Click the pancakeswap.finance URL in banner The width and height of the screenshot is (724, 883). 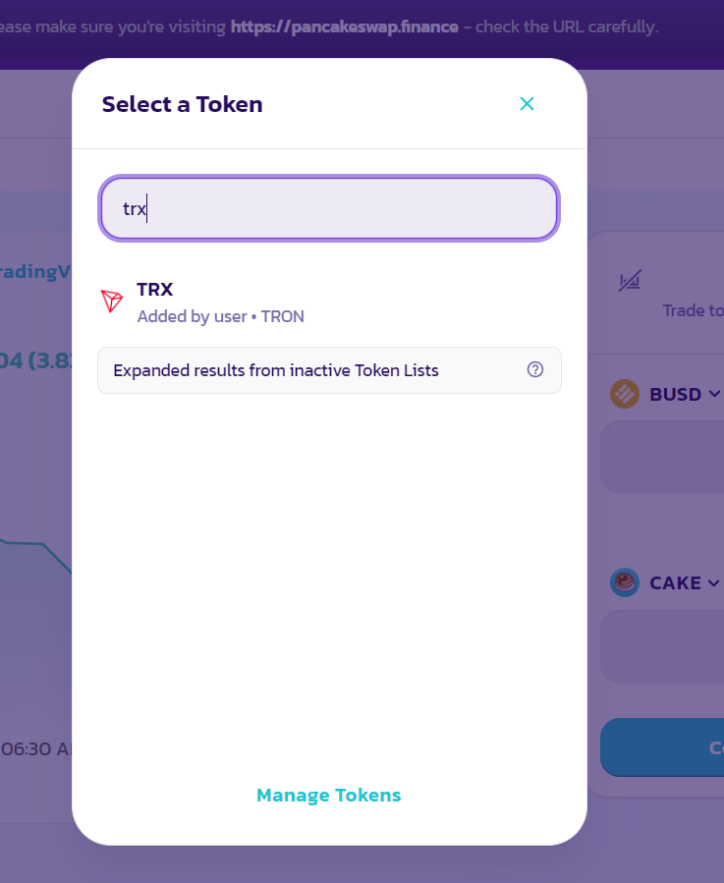tap(344, 28)
